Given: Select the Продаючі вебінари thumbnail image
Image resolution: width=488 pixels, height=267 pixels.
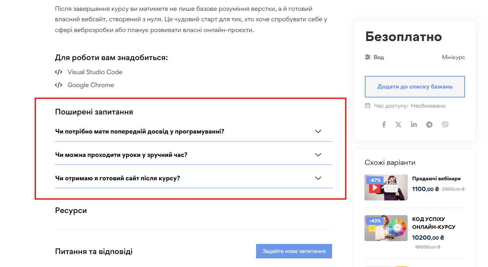Looking at the screenshot, I should [x=386, y=187].
